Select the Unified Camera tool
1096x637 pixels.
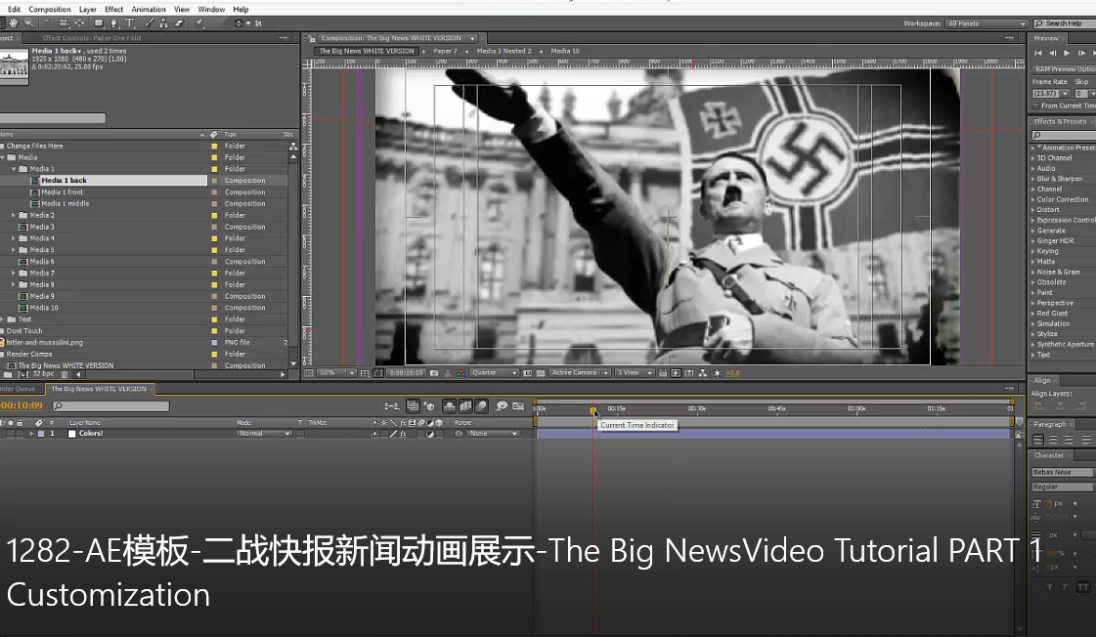click(64, 23)
